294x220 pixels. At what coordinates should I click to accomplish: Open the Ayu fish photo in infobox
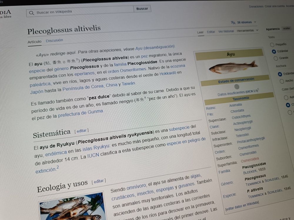click(x=233, y=67)
